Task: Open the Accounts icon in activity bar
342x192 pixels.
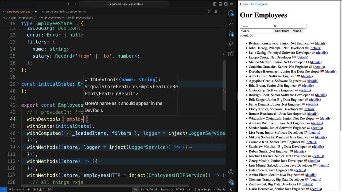Action: tap(231, 172)
